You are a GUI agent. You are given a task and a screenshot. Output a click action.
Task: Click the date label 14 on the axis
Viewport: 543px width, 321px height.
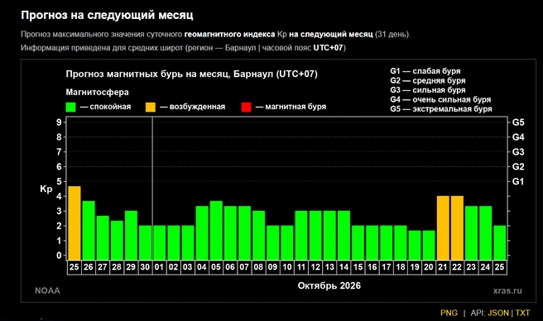pos(344,267)
